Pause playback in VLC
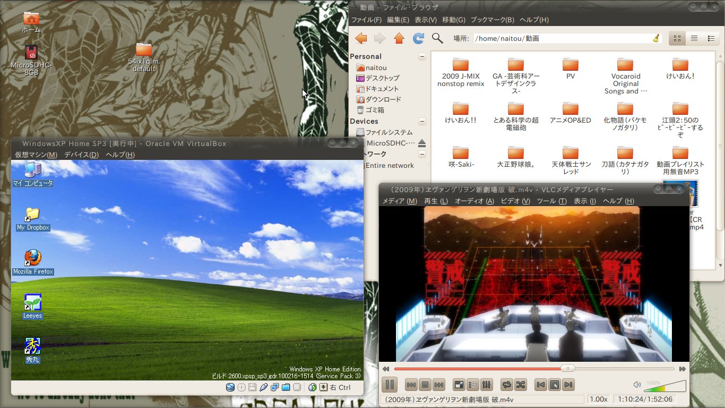Image resolution: width=725 pixels, height=408 pixels. (x=389, y=385)
